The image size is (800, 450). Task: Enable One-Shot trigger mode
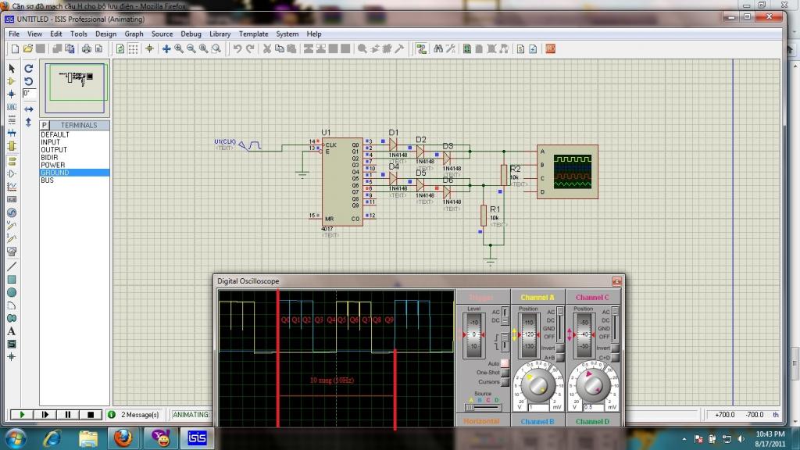click(505, 373)
